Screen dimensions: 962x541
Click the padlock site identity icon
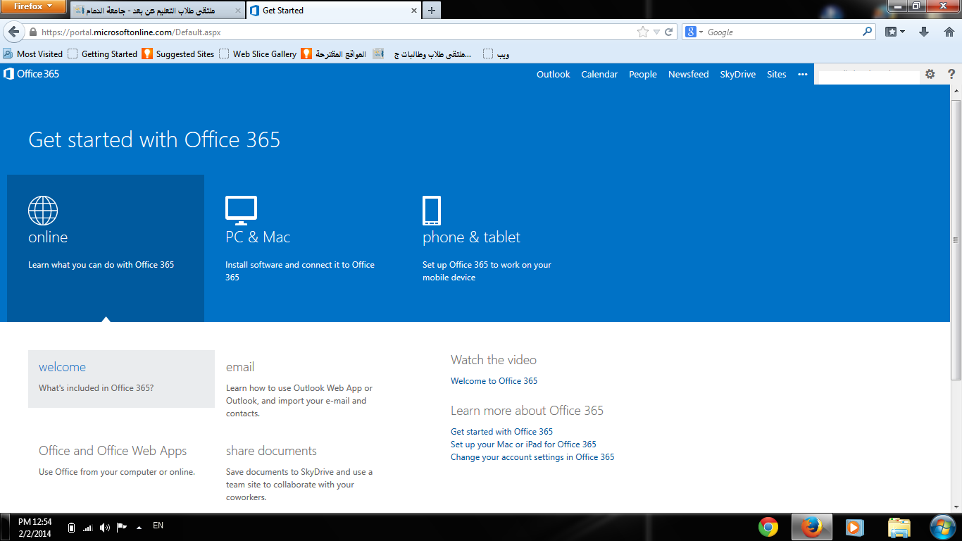tap(32, 32)
